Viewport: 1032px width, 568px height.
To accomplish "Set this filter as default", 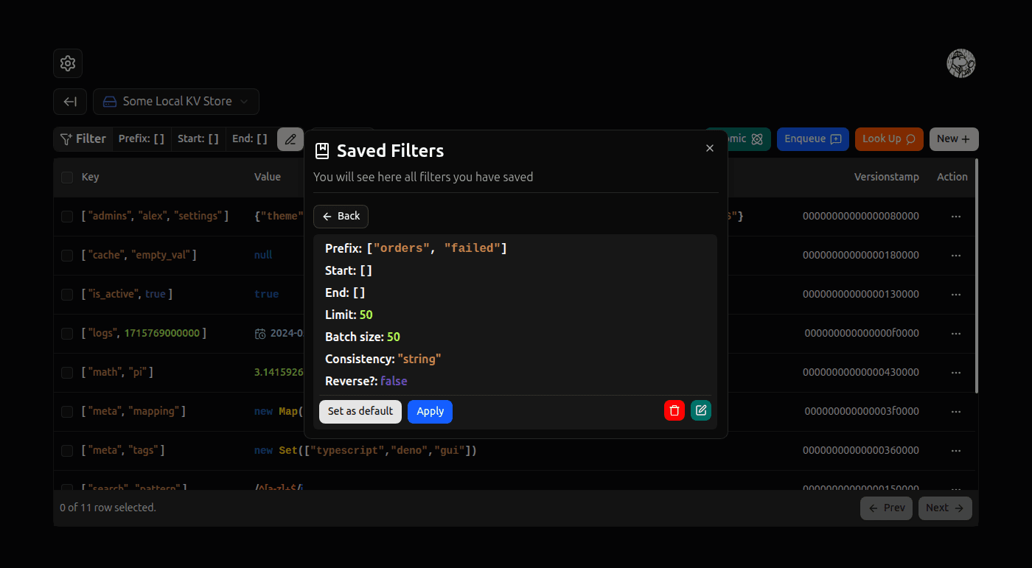I will tap(360, 411).
